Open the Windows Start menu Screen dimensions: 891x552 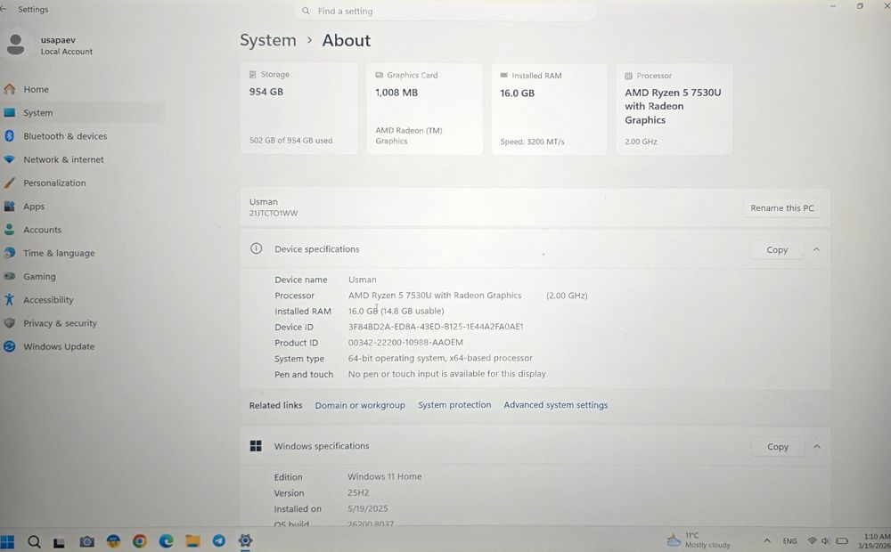[x=7, y=541]
